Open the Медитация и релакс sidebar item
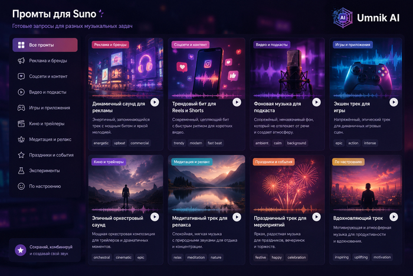Image resolution: width=413 pixels, height=276 pixels. 45,139
